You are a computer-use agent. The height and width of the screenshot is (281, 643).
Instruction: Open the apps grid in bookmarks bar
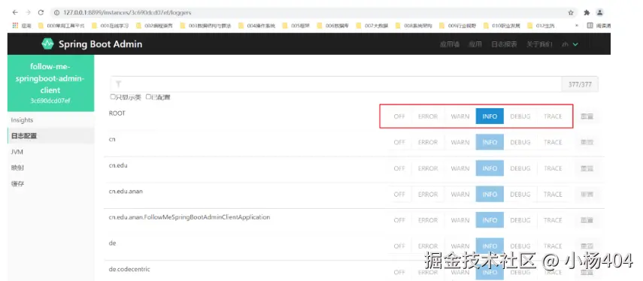coord(15,26)
